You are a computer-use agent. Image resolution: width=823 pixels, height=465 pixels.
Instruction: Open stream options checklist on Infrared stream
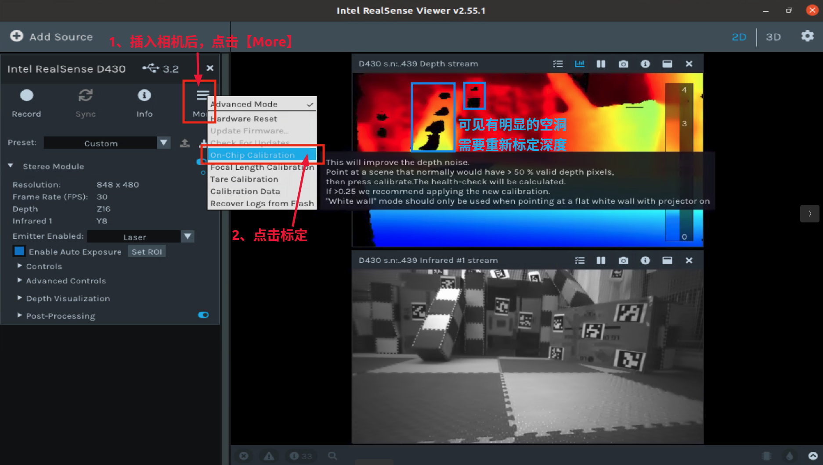[579, 260]
